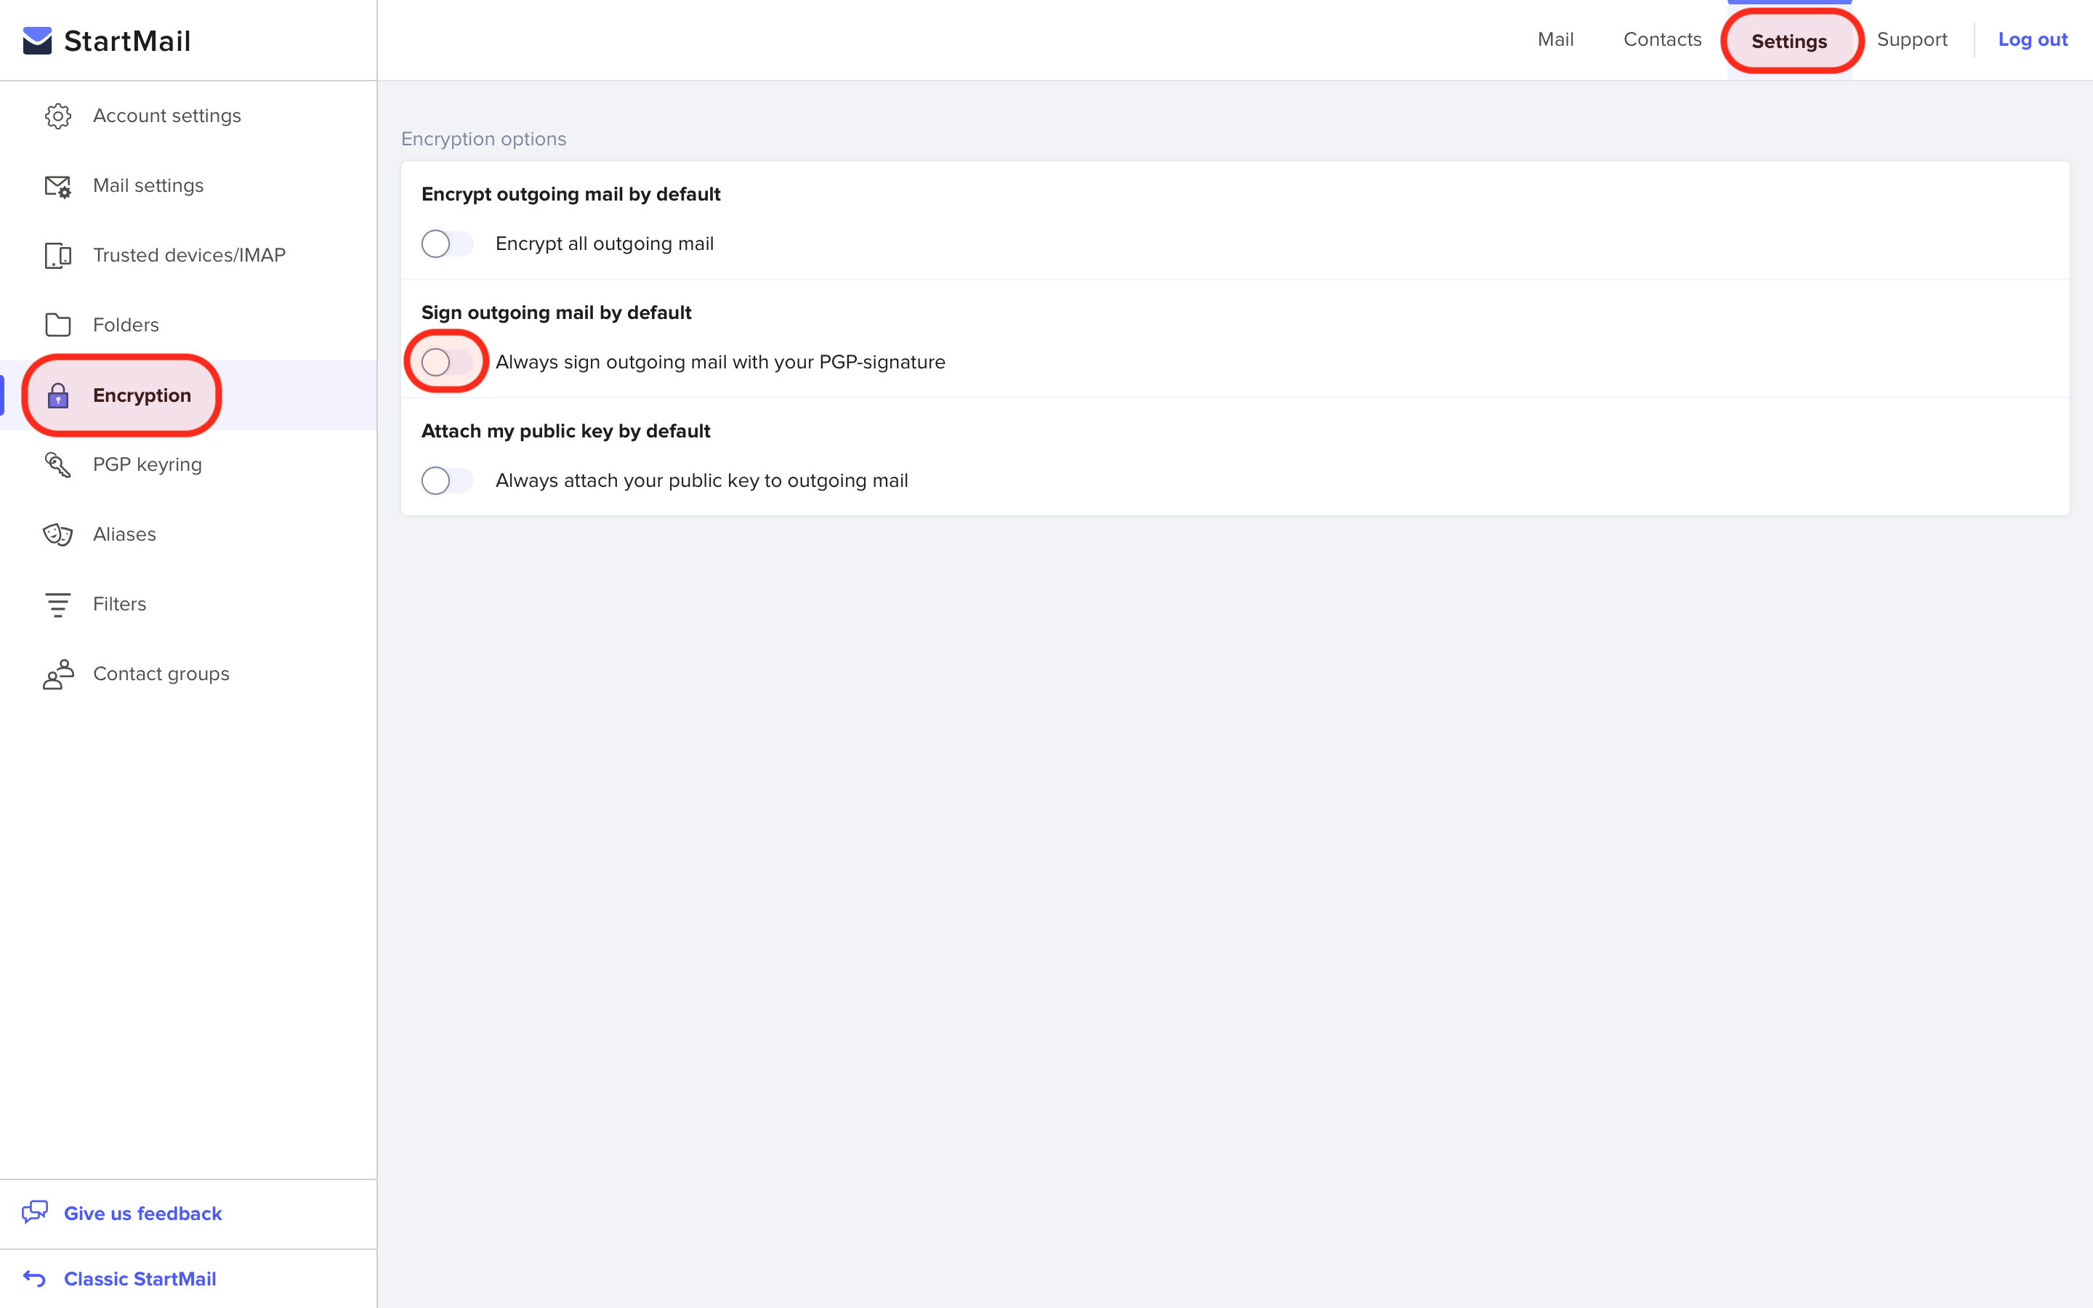This screenshot has width=2093, height=1308.
Task: Click the Log out link
Action: pos(2033,40)
